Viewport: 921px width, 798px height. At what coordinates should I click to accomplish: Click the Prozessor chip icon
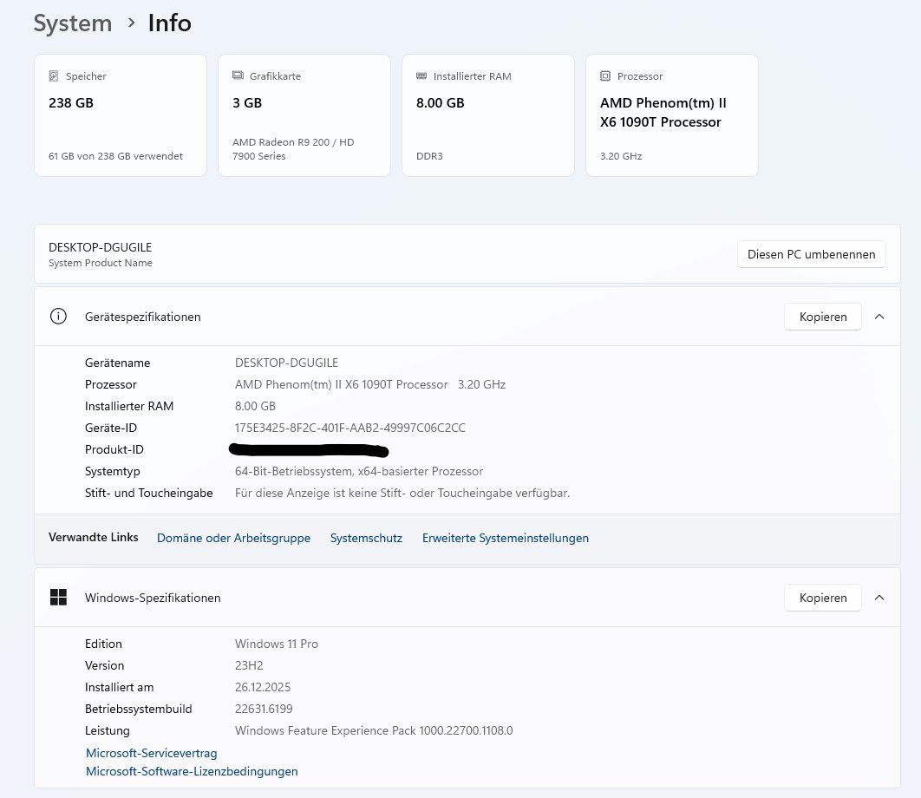point(605,75)
